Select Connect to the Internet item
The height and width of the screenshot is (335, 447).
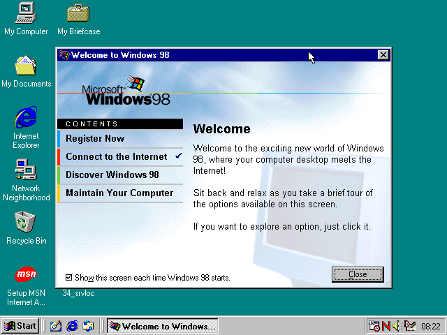tap(119, 156)
